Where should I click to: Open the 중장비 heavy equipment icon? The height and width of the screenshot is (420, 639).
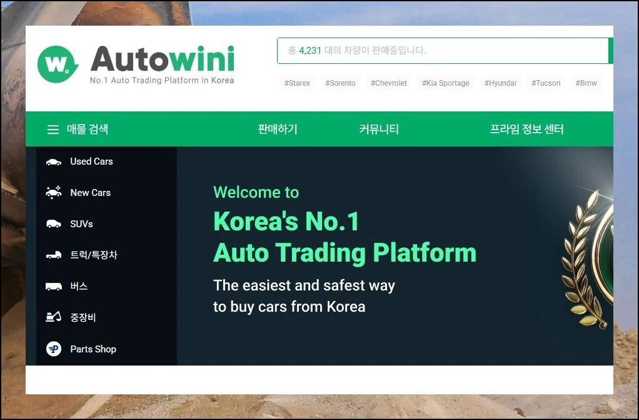click(x=54, y=317)
